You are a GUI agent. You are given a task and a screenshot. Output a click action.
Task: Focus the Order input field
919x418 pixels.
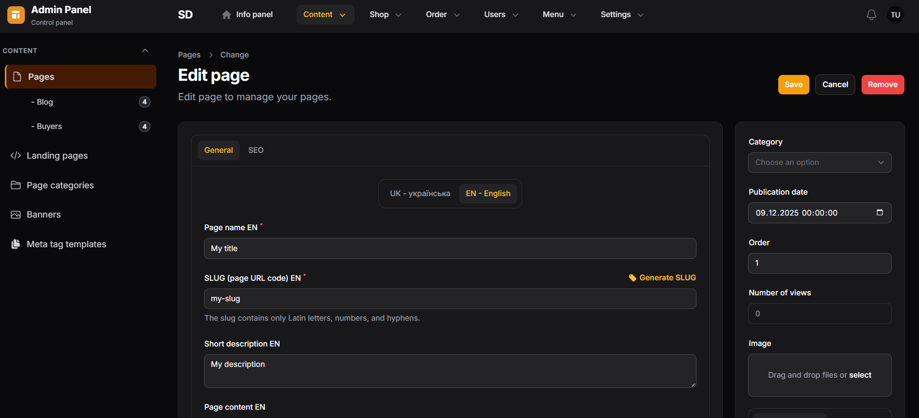pyautogui.click(x=820, y=263)
